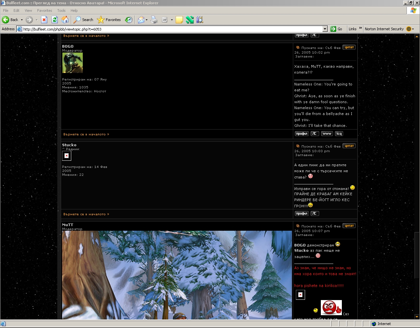Click Stucko's broken avatar image

click(67, 156)
